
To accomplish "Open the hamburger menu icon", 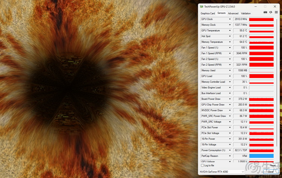I will [276, 12].
